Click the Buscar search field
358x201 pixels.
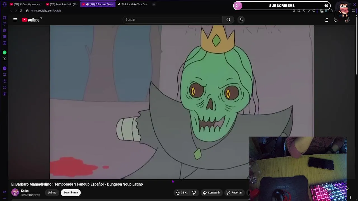(x=173, y=20)
